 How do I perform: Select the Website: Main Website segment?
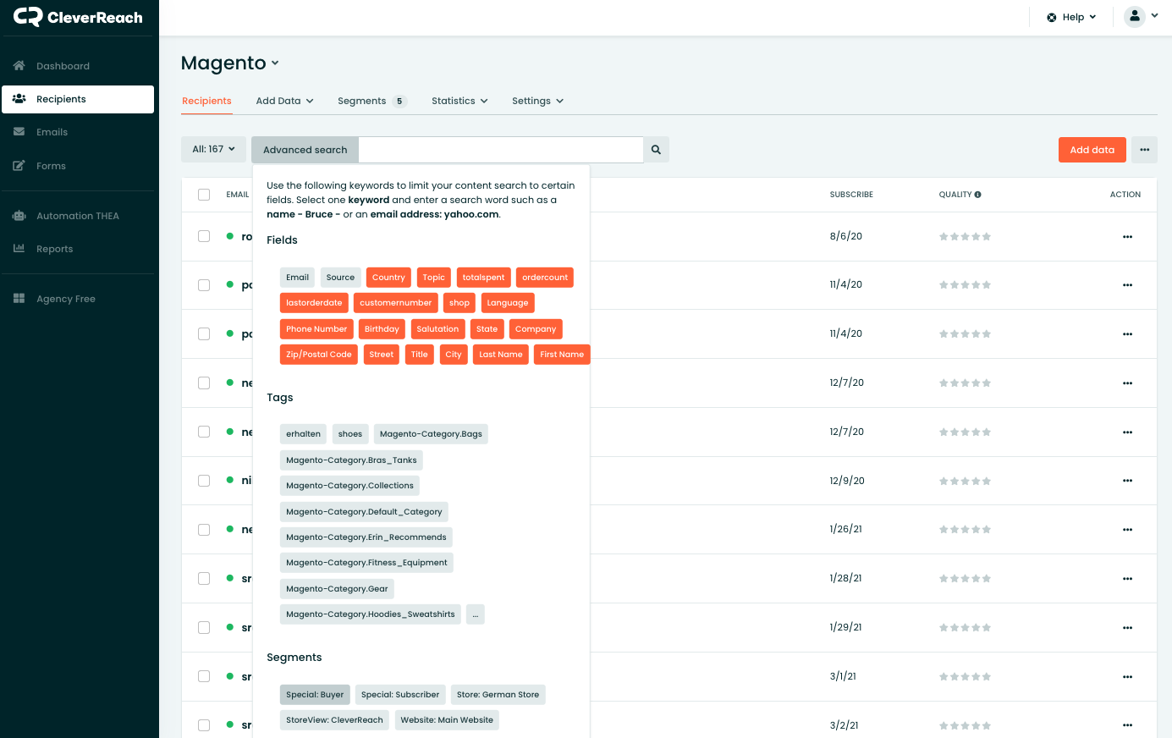point(447,720)
